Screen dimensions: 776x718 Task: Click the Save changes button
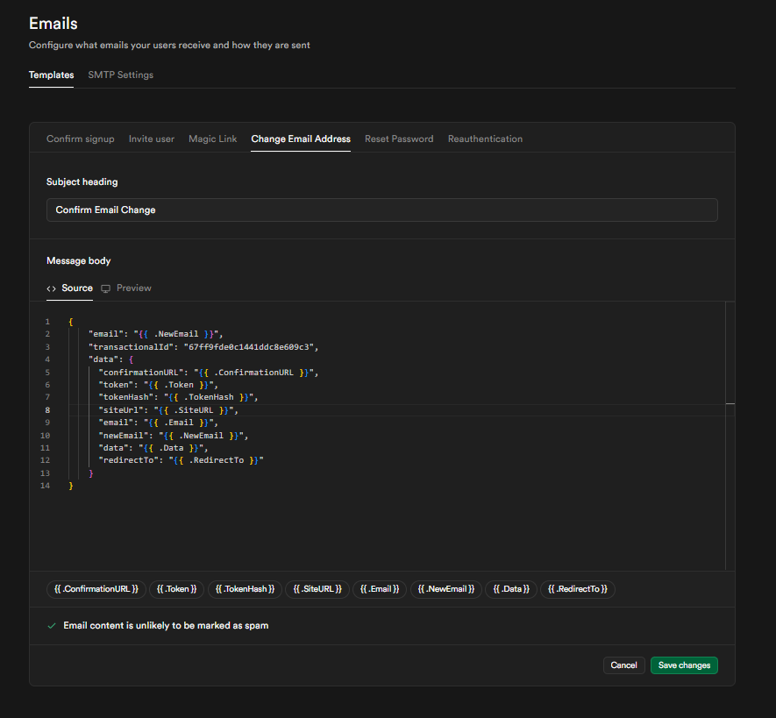pyautogui.click(x=684, y=665)
